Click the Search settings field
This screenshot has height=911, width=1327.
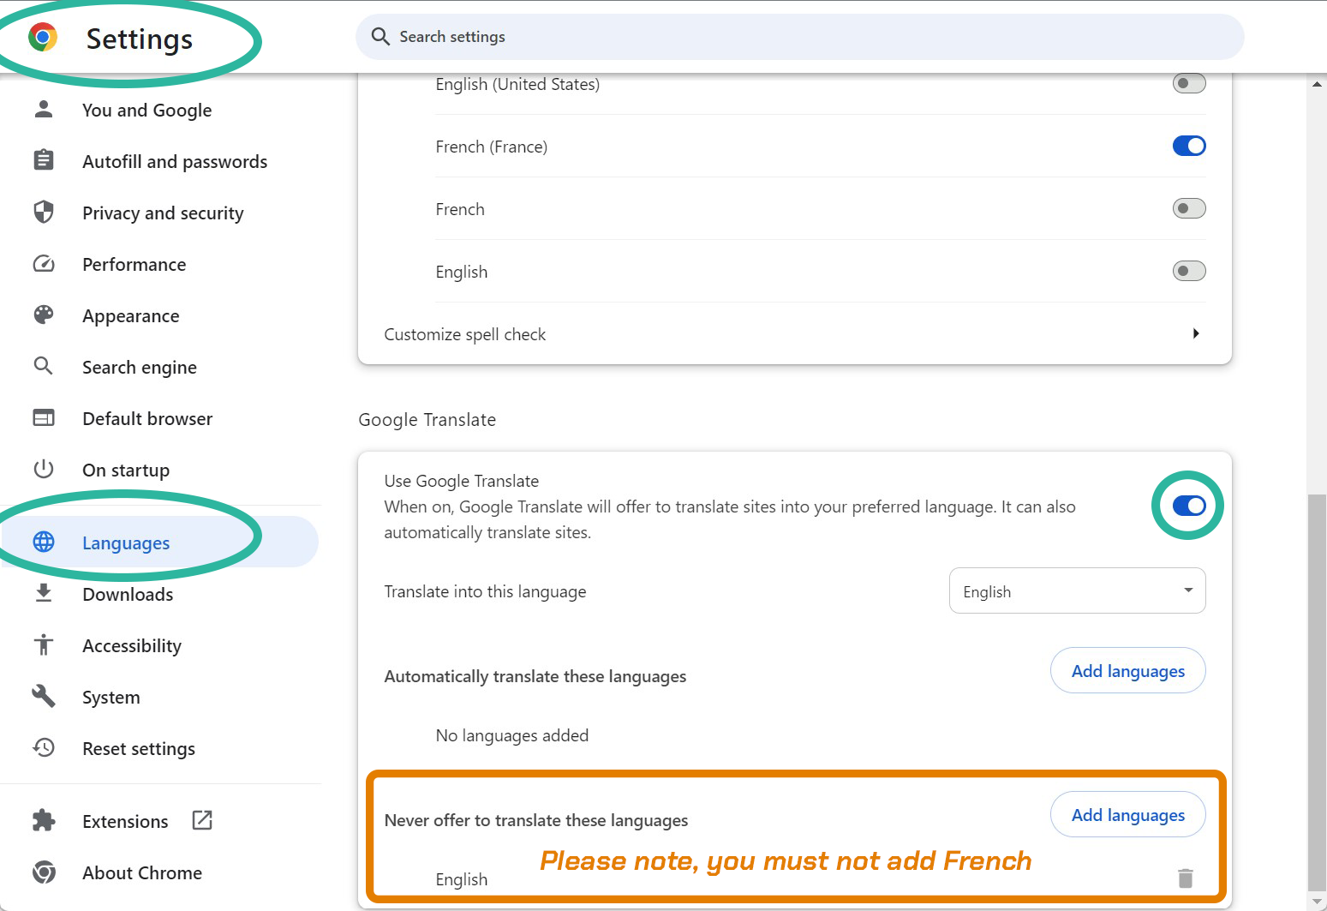[798, 37]
